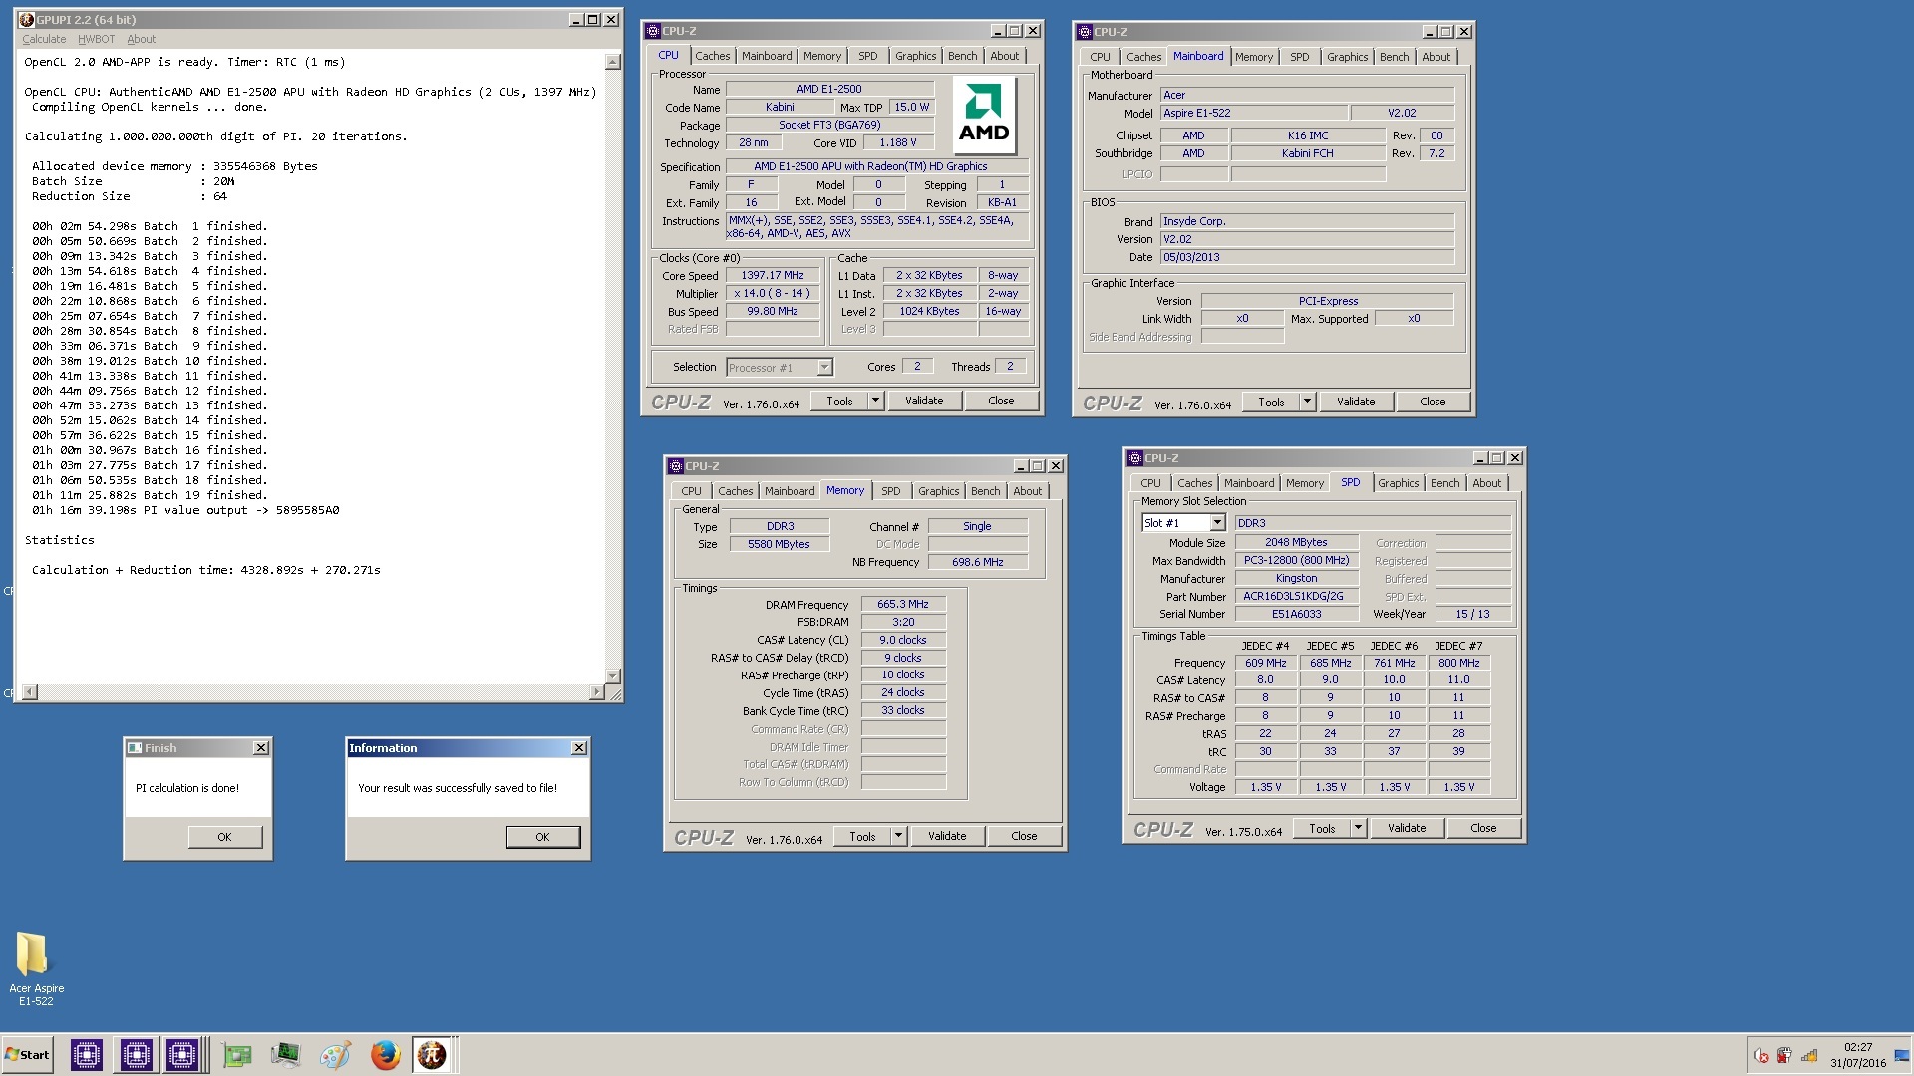Activate the GPUPI taskbar button
Screen dimensions: 1914x1076
coord(432,1055)
